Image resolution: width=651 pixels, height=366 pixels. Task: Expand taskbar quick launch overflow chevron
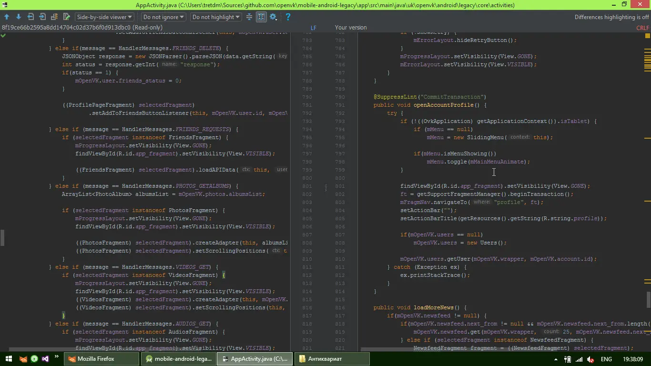(57, 356)
